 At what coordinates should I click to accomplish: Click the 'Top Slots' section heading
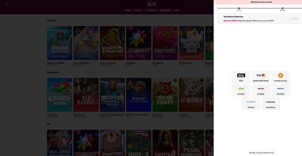[51, 20]
